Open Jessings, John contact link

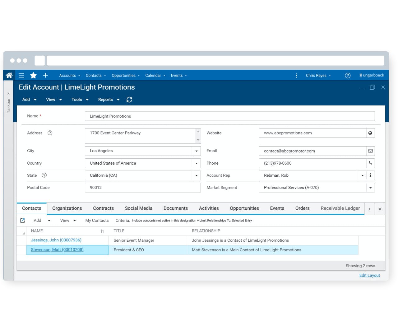[56, 240]
